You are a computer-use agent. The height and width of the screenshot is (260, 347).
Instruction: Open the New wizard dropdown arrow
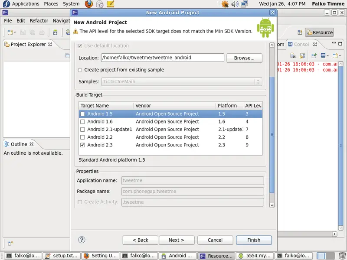15,32
